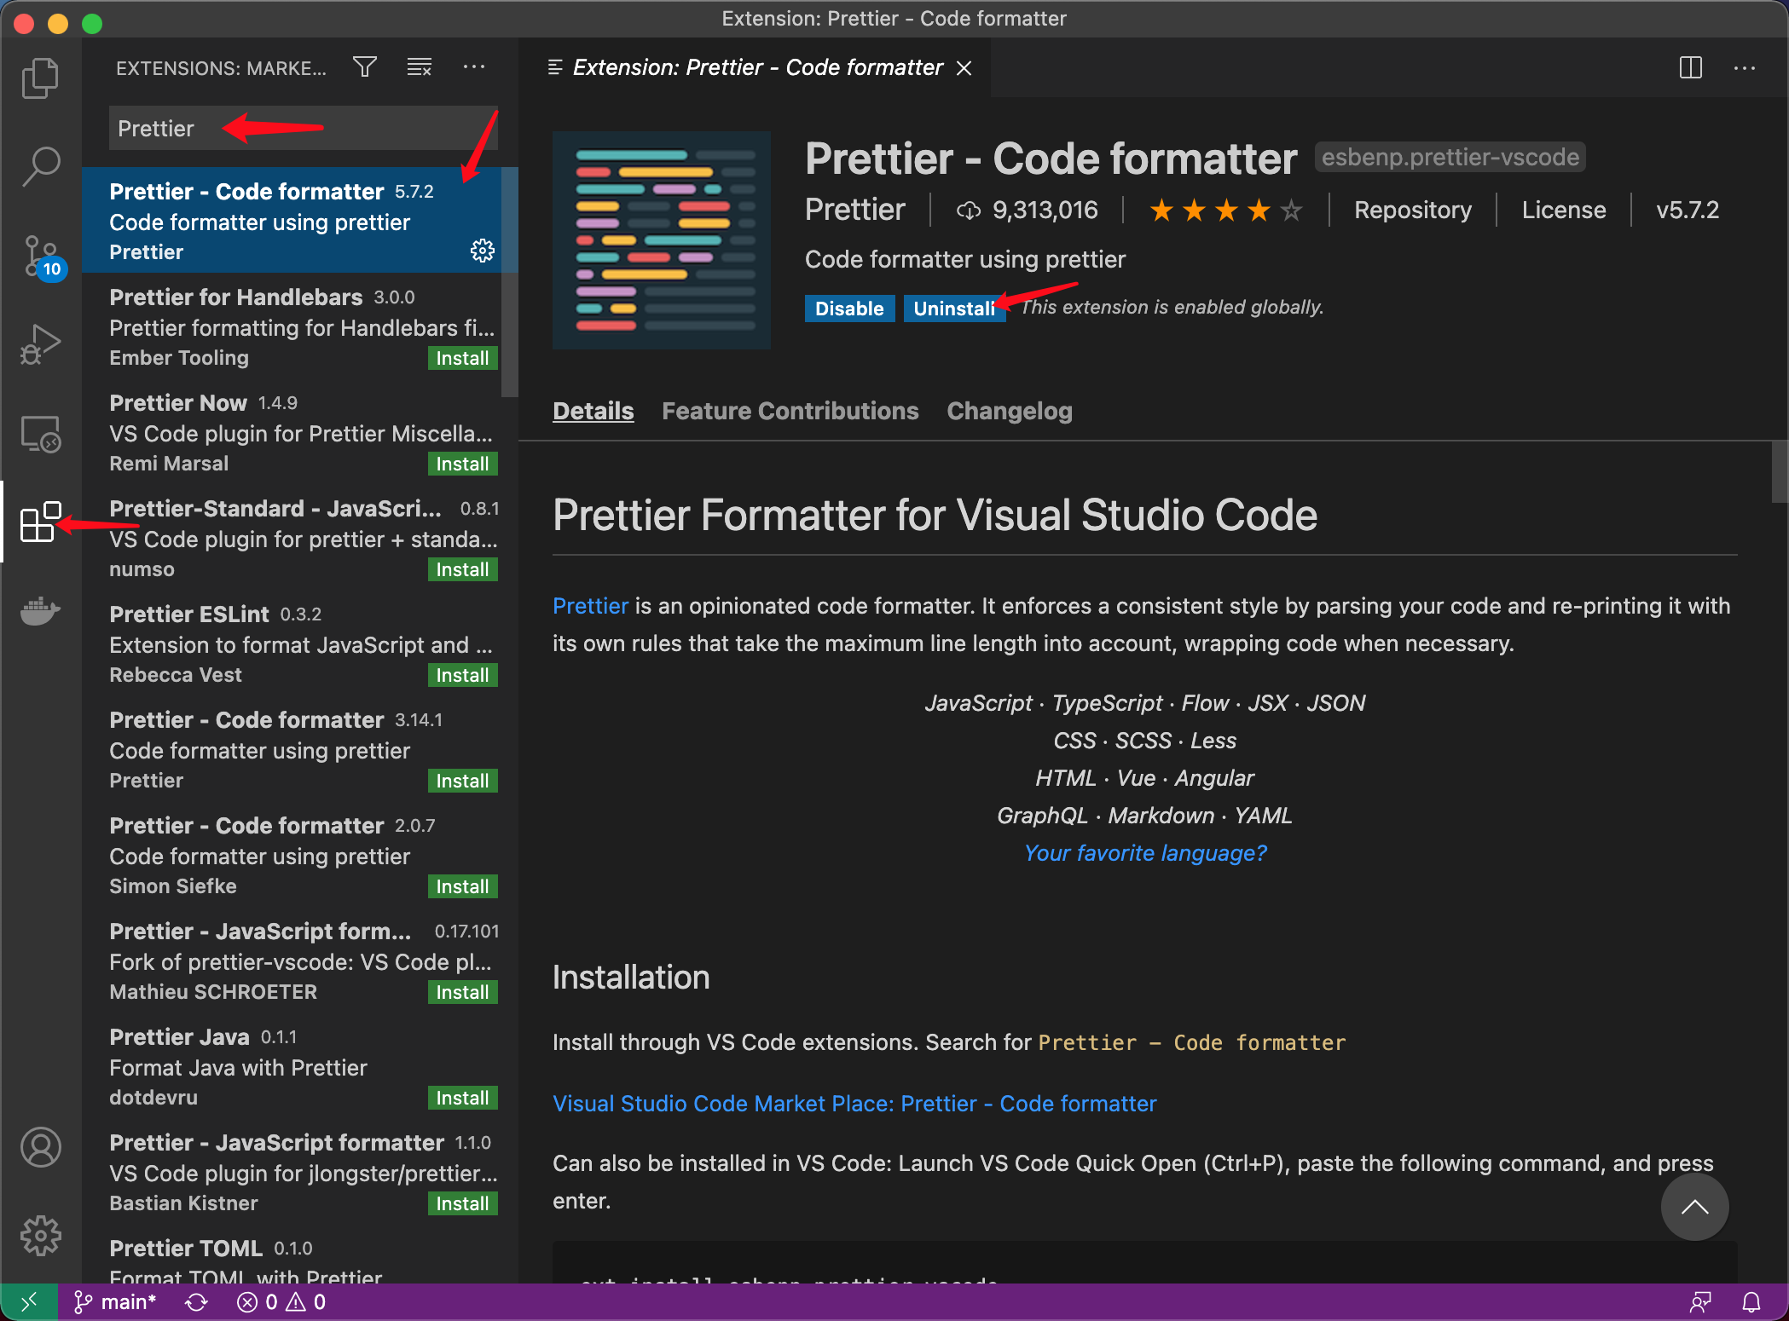The width and height of the screenshot is (1789, 1321).
Task: Open the Docker view in activity bar
Action: [x=40, y=611]
